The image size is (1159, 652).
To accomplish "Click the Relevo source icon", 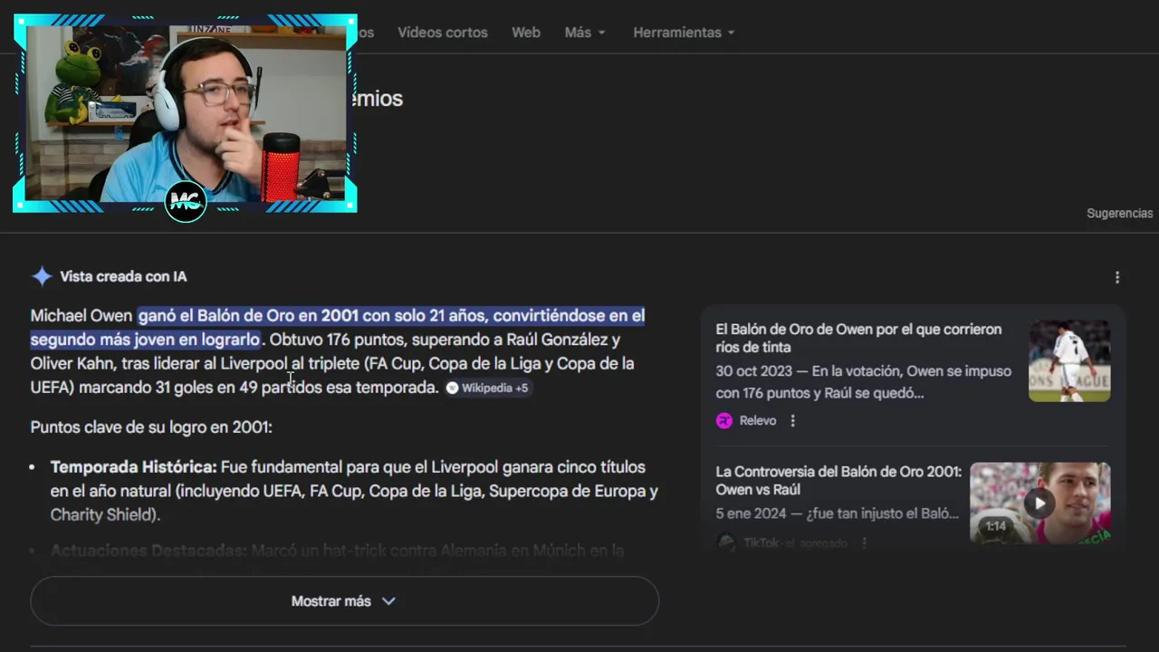I will (724, 420).
